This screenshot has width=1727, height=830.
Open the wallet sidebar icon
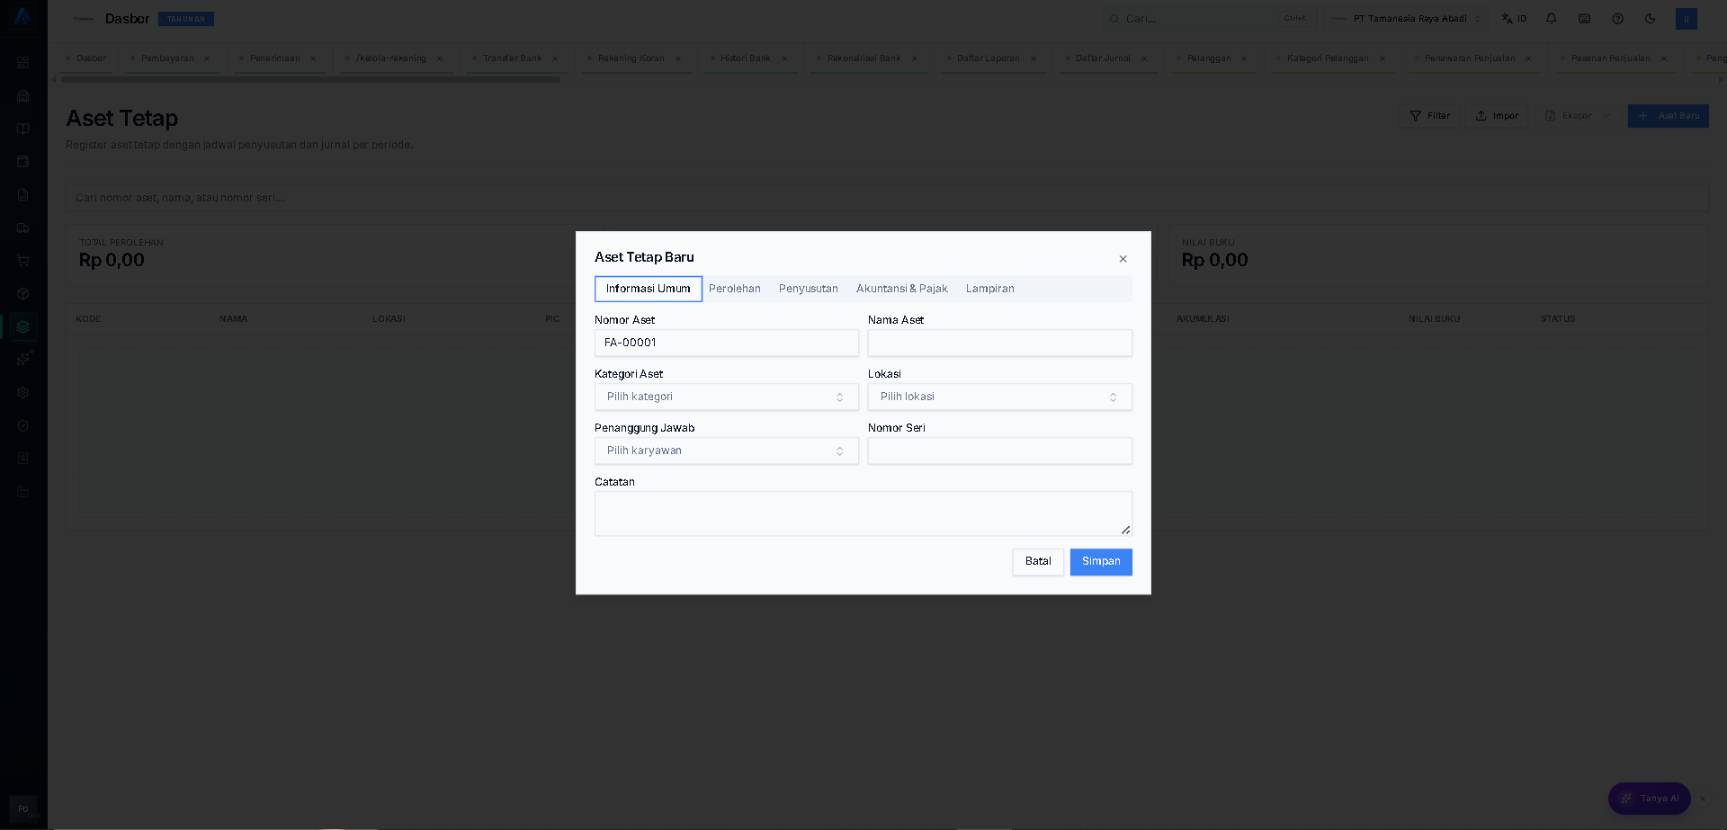click(x=23, y=162)
